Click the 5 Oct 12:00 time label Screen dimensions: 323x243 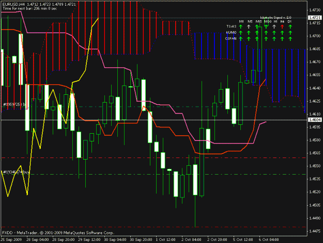tap(243, 239)
